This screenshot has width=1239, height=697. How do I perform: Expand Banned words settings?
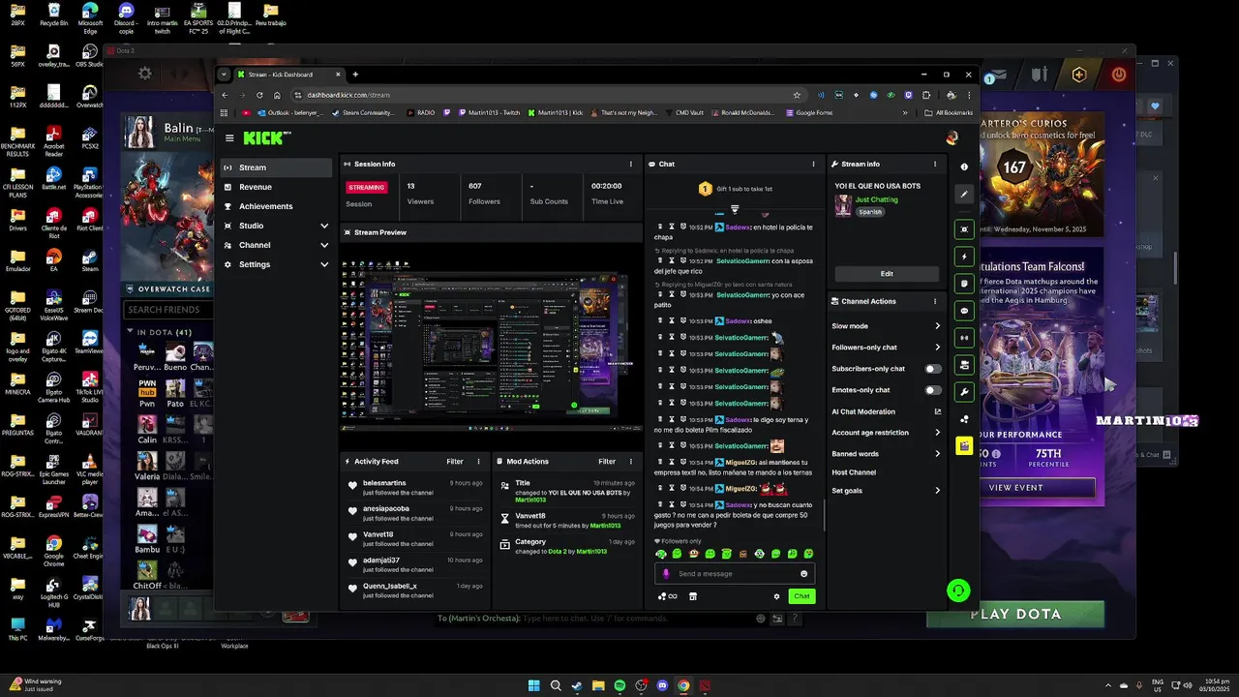point(937,454)
